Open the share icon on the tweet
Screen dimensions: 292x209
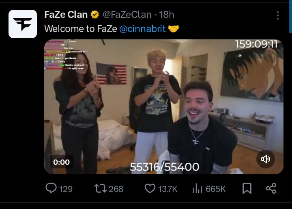[271, 188]
